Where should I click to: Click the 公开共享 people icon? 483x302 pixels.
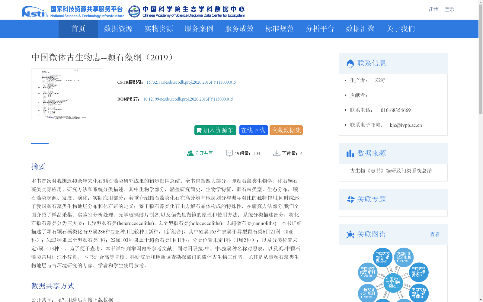[190, 153]
